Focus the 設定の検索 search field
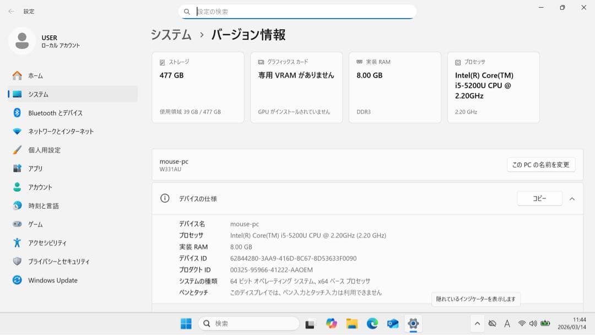Viewport: 595px width, 335px height. click(297, 12)
